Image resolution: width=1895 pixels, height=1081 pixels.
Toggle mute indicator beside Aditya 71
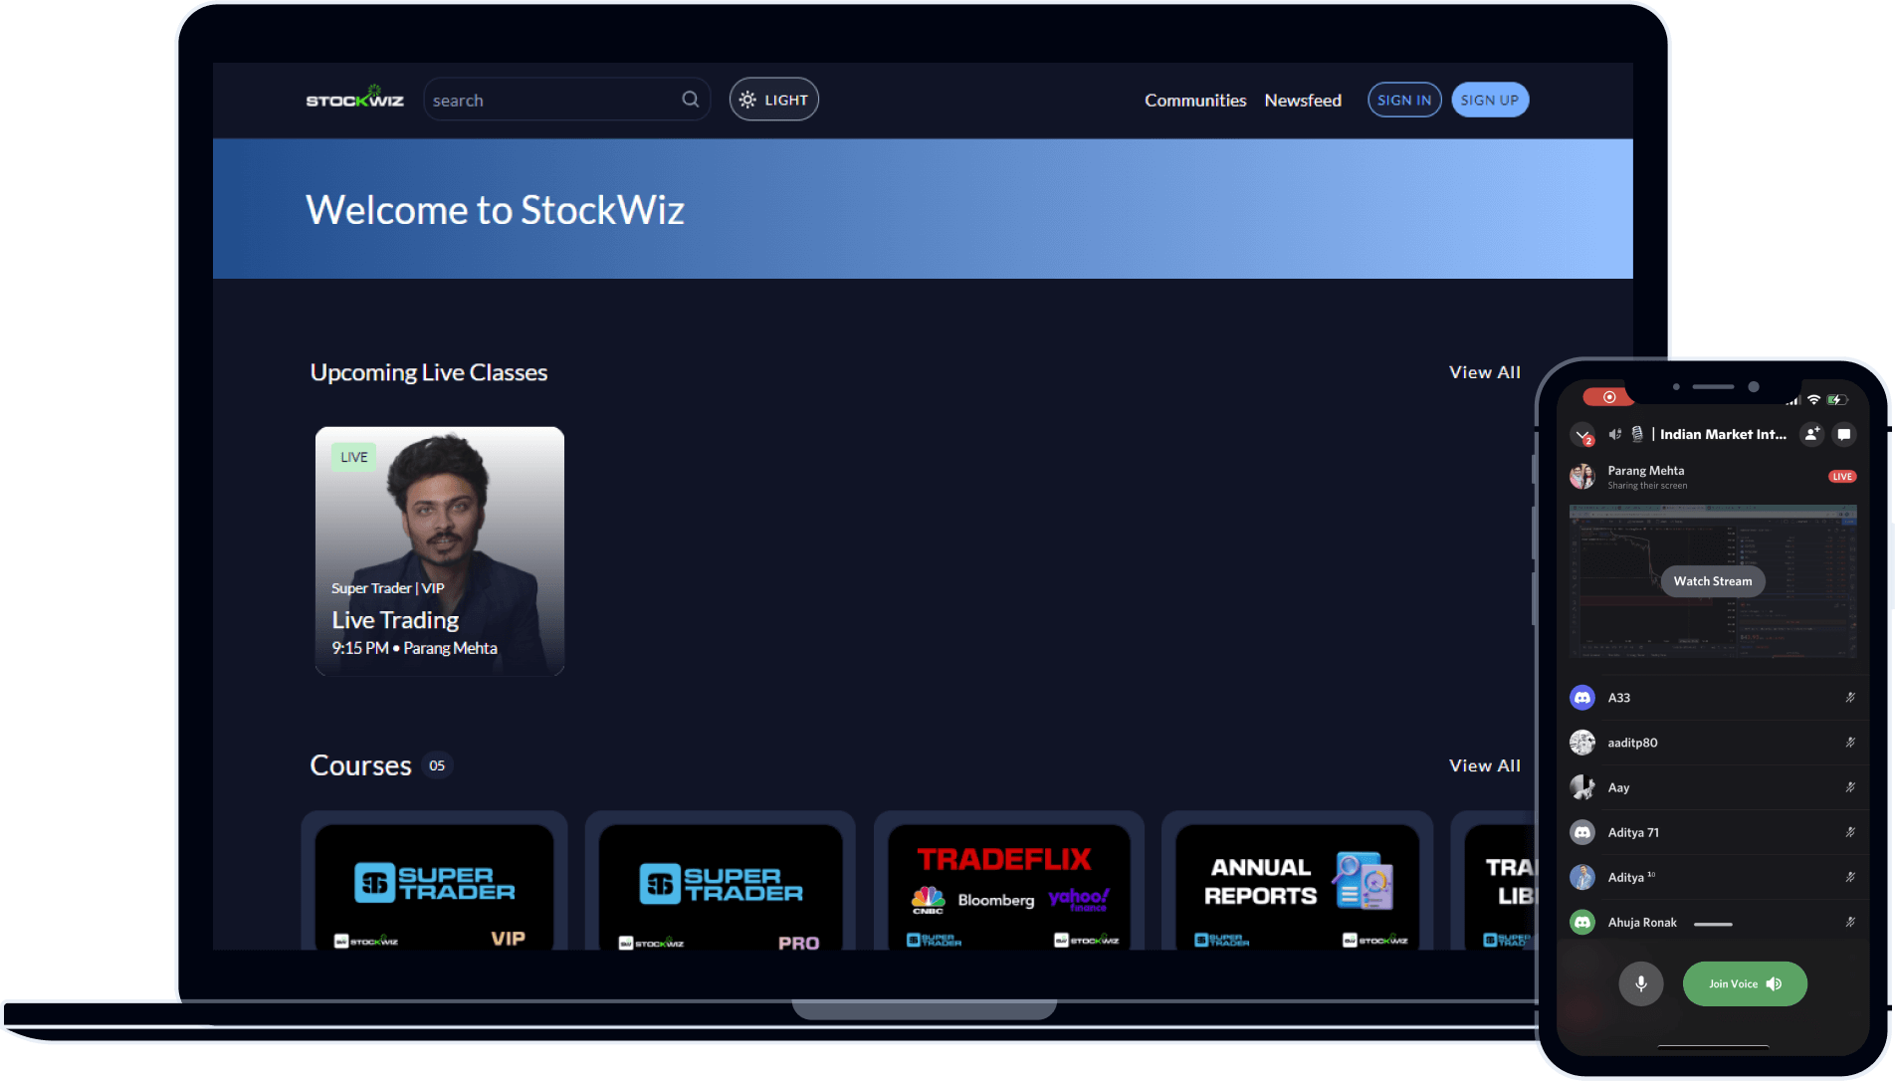click(1850, 832)
